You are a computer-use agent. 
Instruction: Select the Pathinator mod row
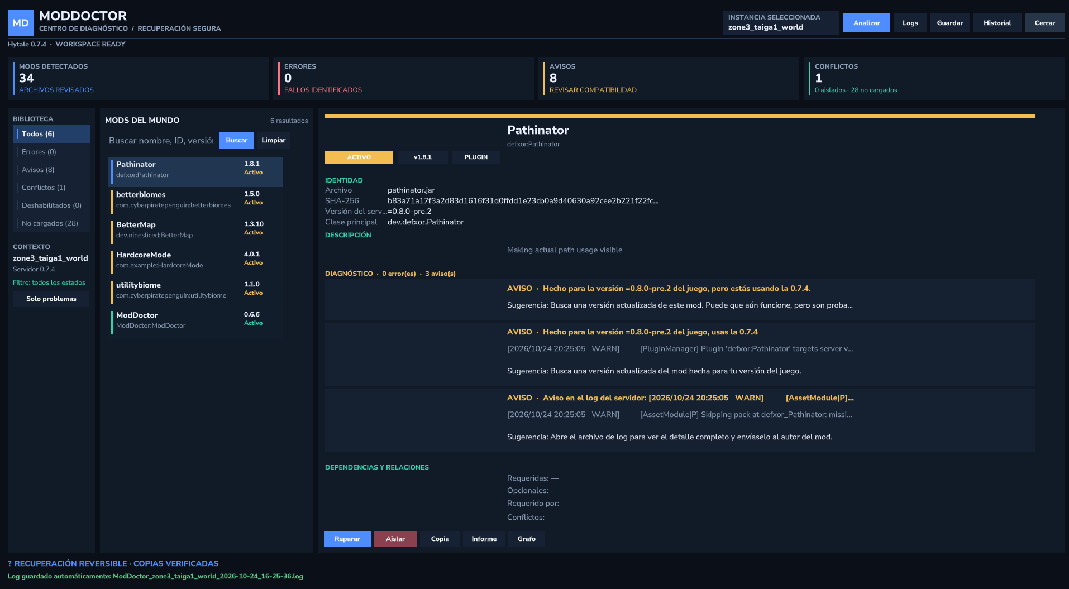195,172
